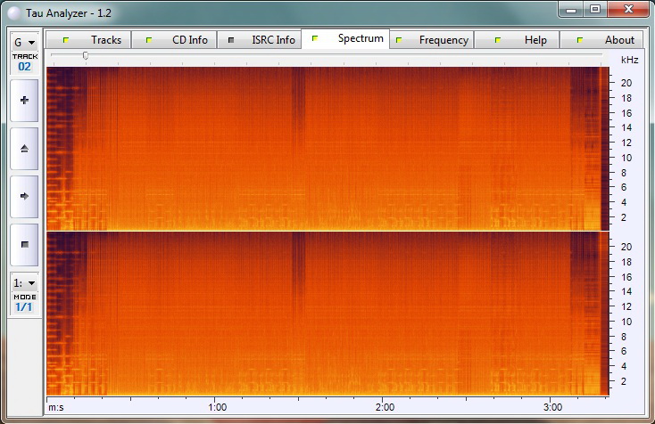This screenshot has width=655, height=424.
Task: Click the m:s time axis label
Action: [x=56, y=407]
